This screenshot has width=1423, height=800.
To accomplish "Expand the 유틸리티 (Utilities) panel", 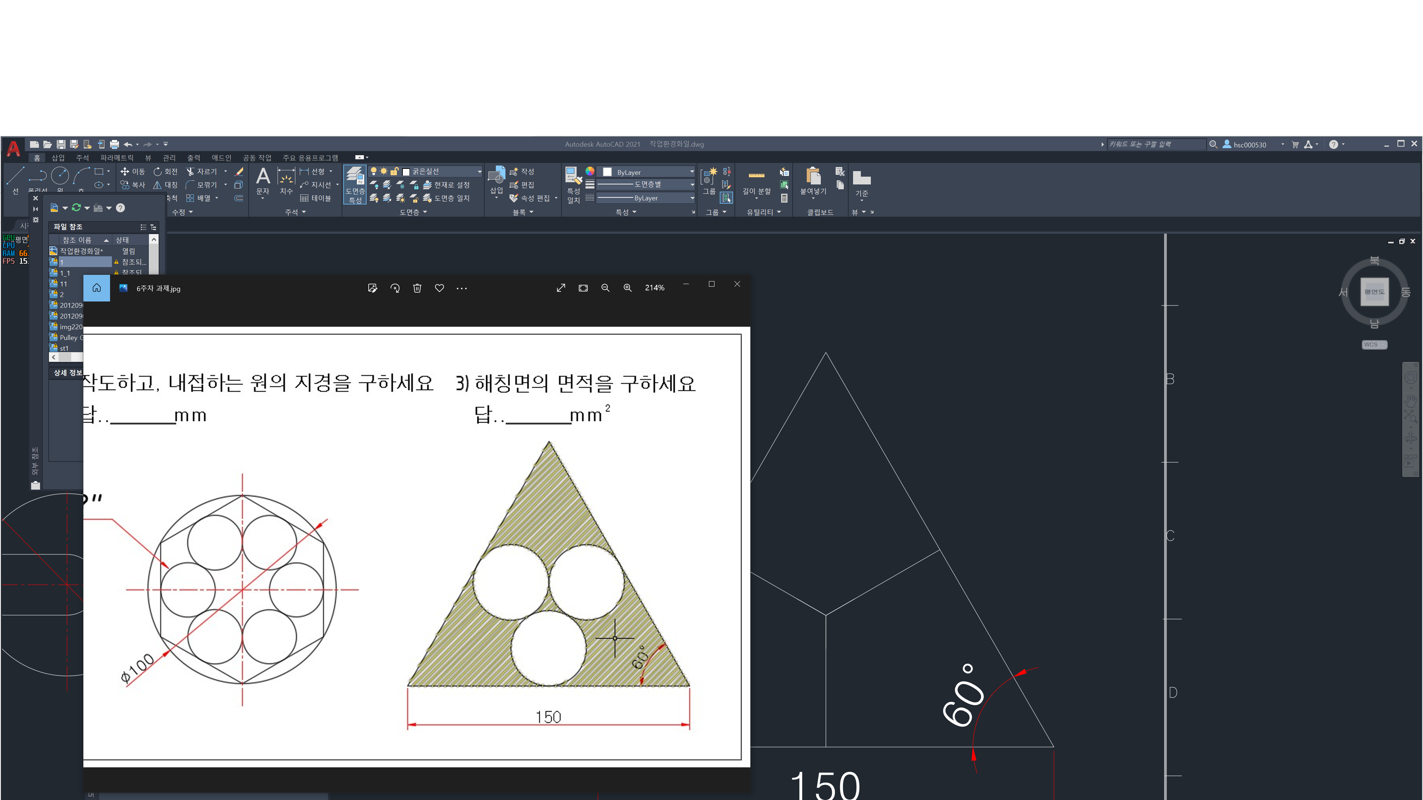I will pos(763,212).
